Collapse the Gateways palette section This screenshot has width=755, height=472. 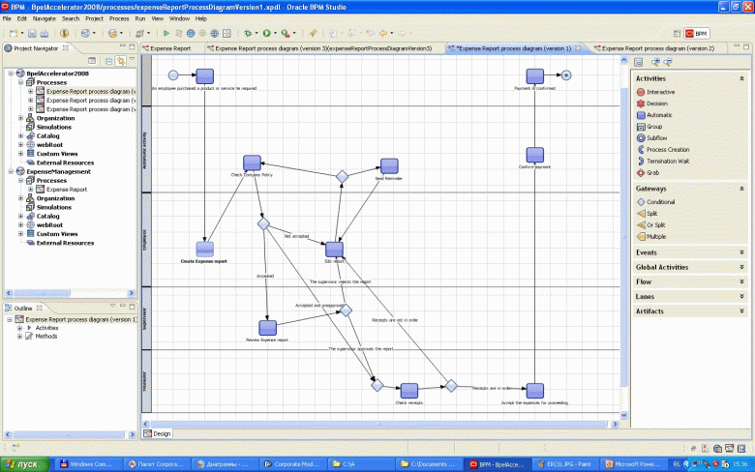point(741,189)
